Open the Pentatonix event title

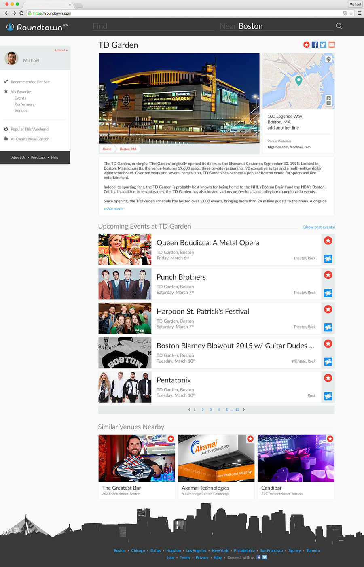[x=174, y=380]
